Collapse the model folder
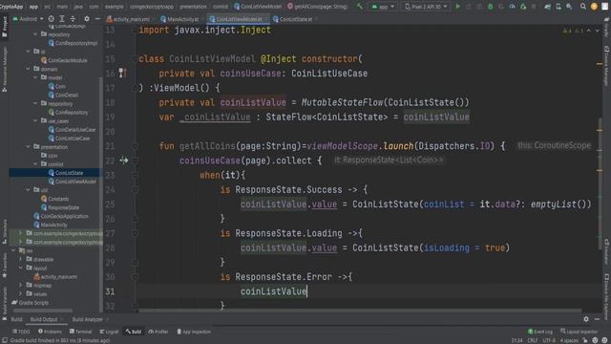Screen dimensions: 611x344 coord(35,77)
